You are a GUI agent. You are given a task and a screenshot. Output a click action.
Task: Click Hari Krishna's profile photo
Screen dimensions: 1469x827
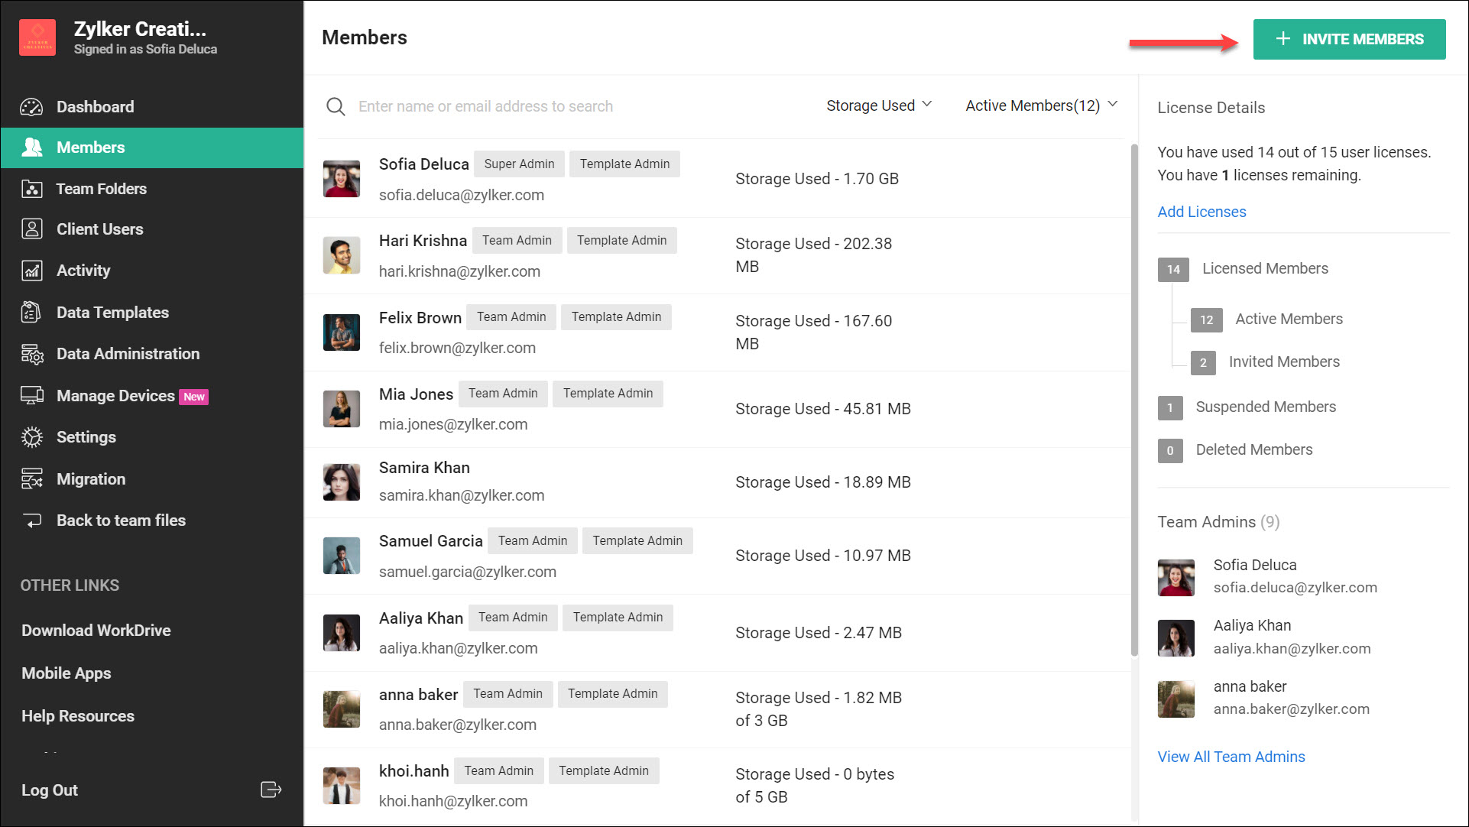pos(341,256)
